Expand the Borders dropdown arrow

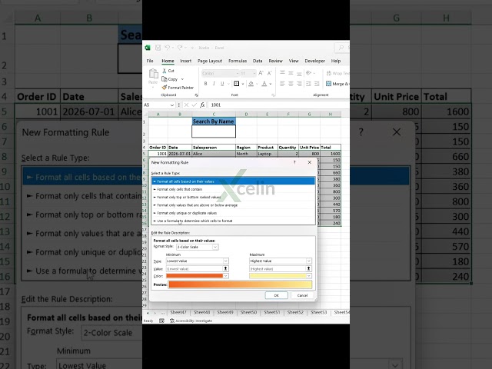pyautogui.click(x=243, y=84)
